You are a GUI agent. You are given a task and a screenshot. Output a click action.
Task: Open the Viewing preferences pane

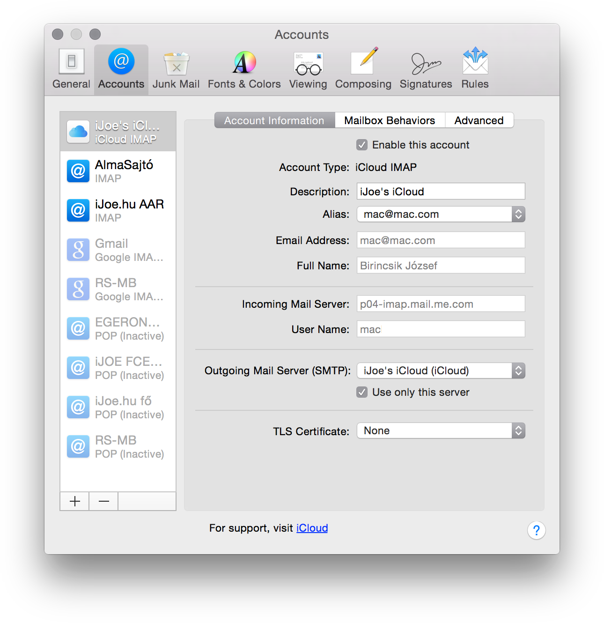(x=308, y=69)
